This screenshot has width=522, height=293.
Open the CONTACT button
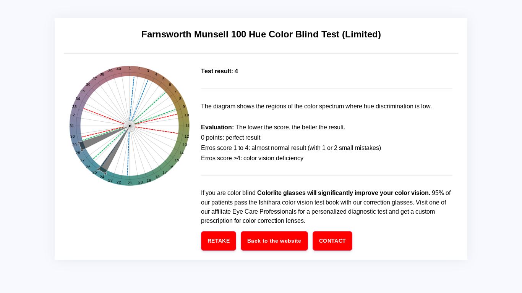(332, 241)
